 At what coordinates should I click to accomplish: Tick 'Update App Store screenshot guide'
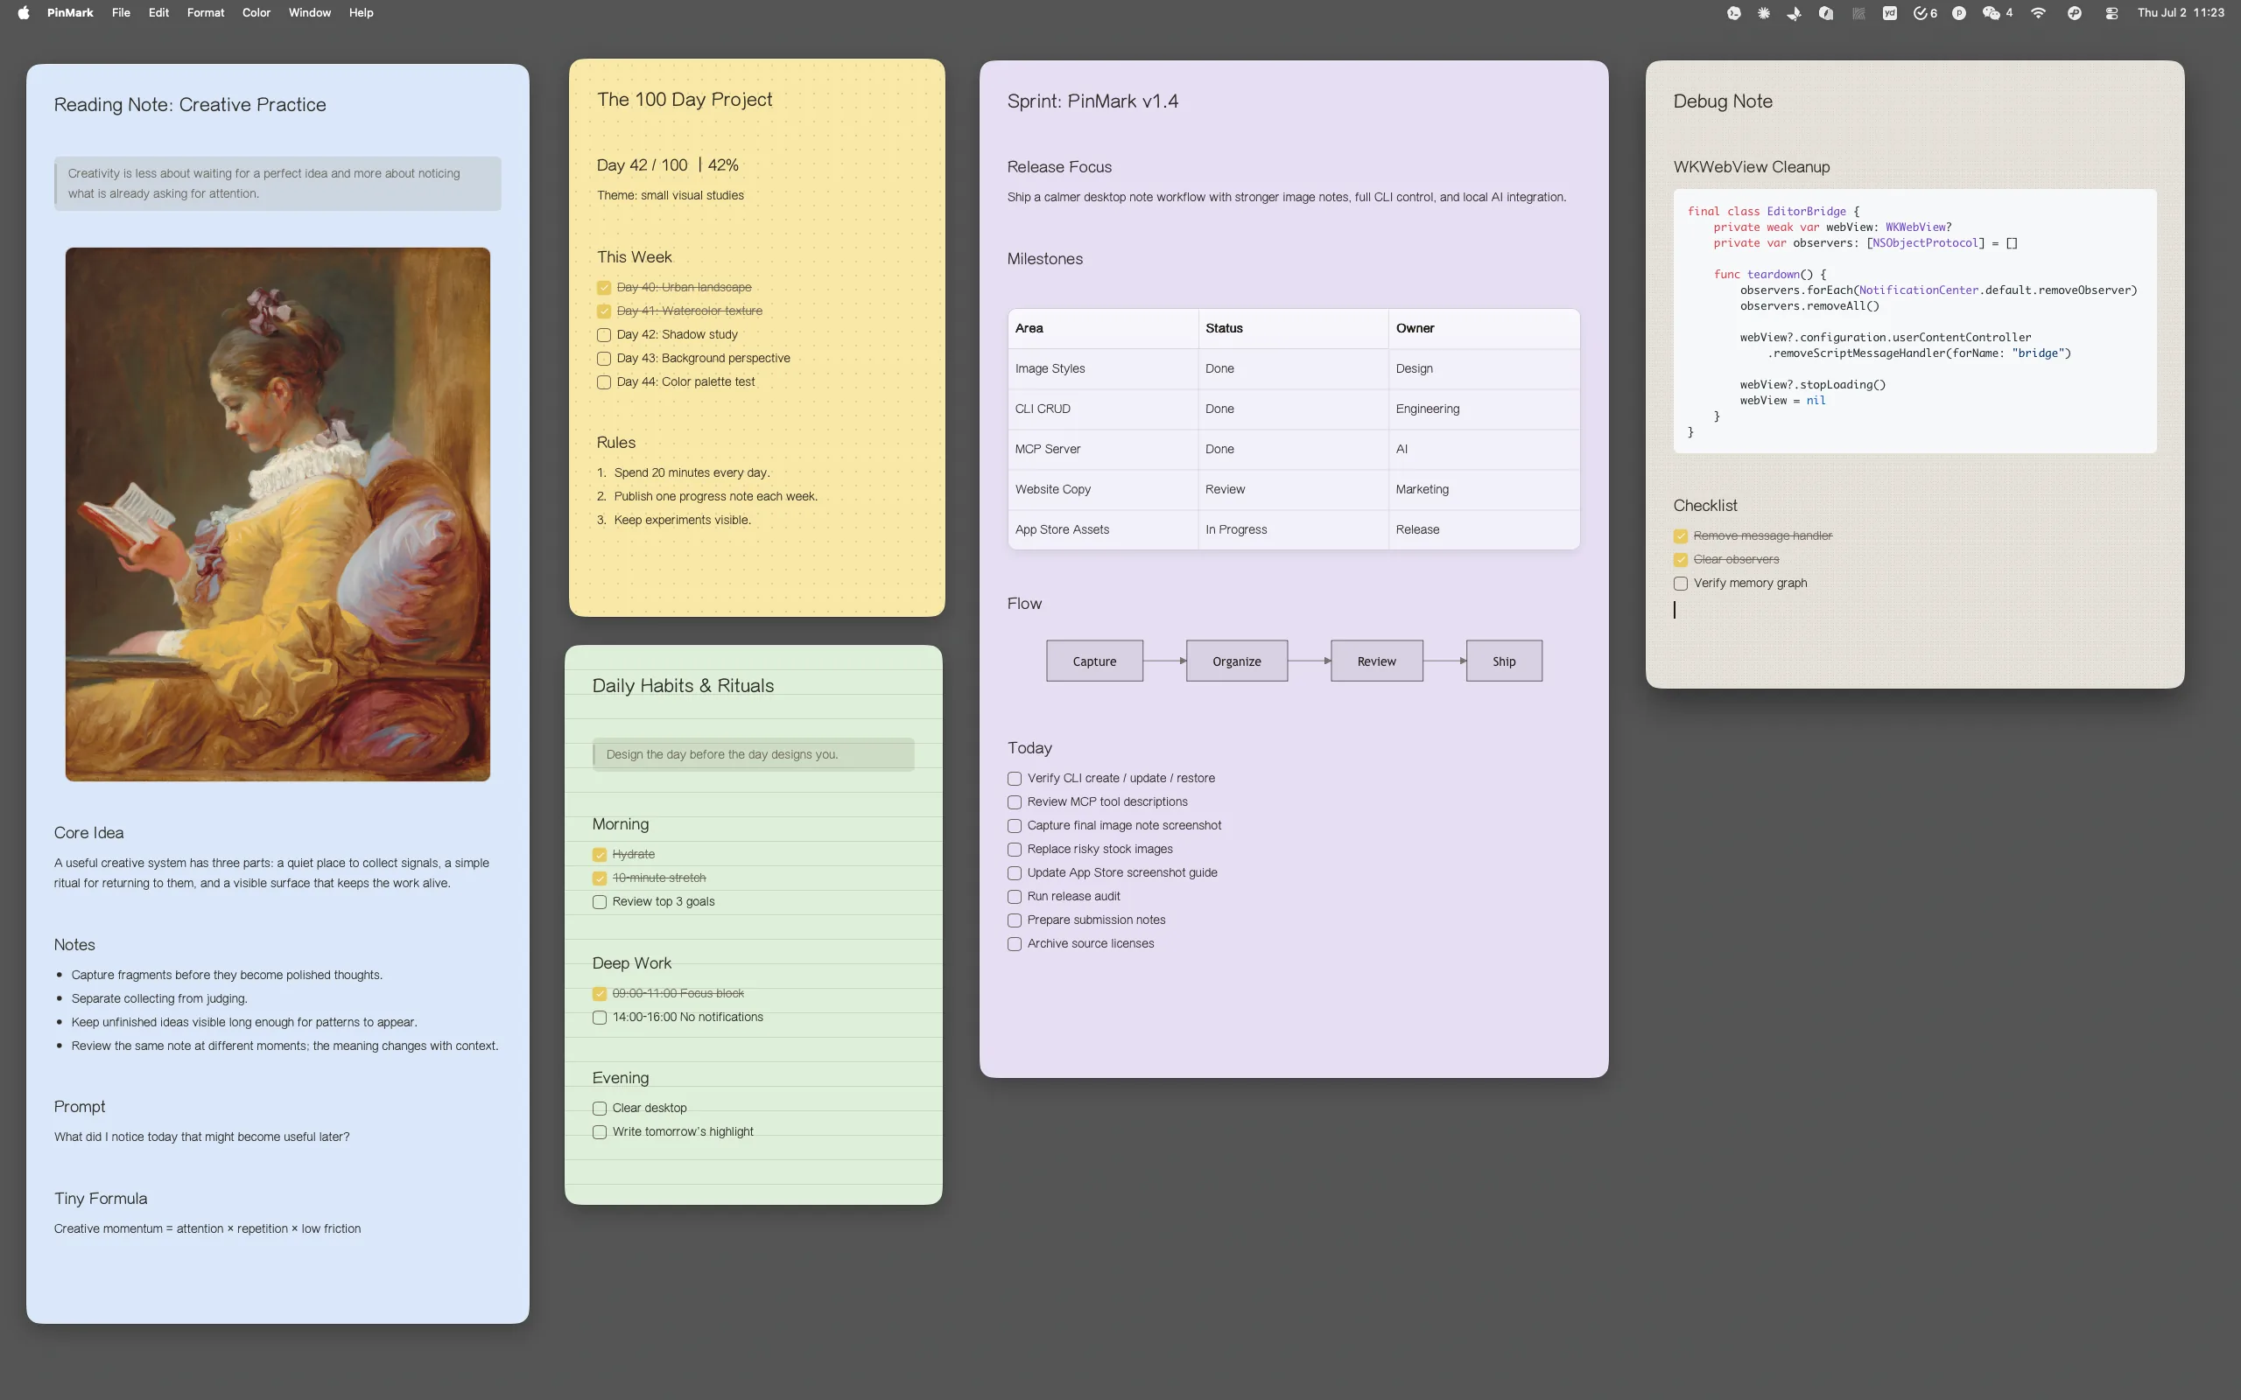1014,873
